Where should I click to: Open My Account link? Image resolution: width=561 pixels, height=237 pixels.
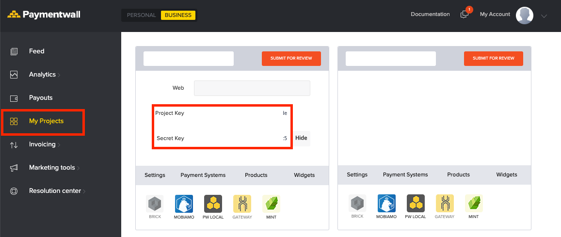(x=495, y=15)
